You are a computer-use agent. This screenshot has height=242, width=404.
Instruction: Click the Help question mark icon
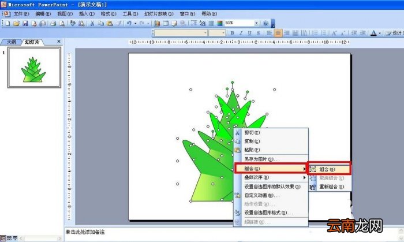point(265,24)
